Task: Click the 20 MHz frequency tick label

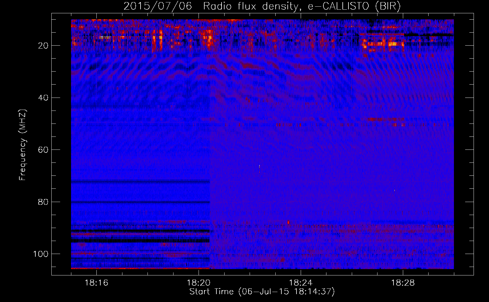Action: coord(44,46)
